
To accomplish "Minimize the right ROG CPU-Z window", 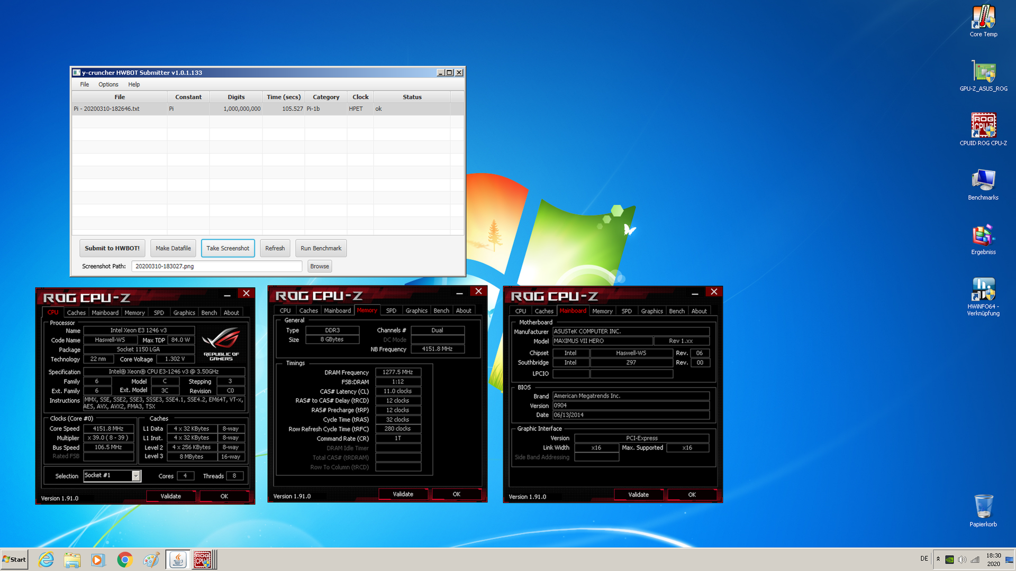I will tap(695, 293).
